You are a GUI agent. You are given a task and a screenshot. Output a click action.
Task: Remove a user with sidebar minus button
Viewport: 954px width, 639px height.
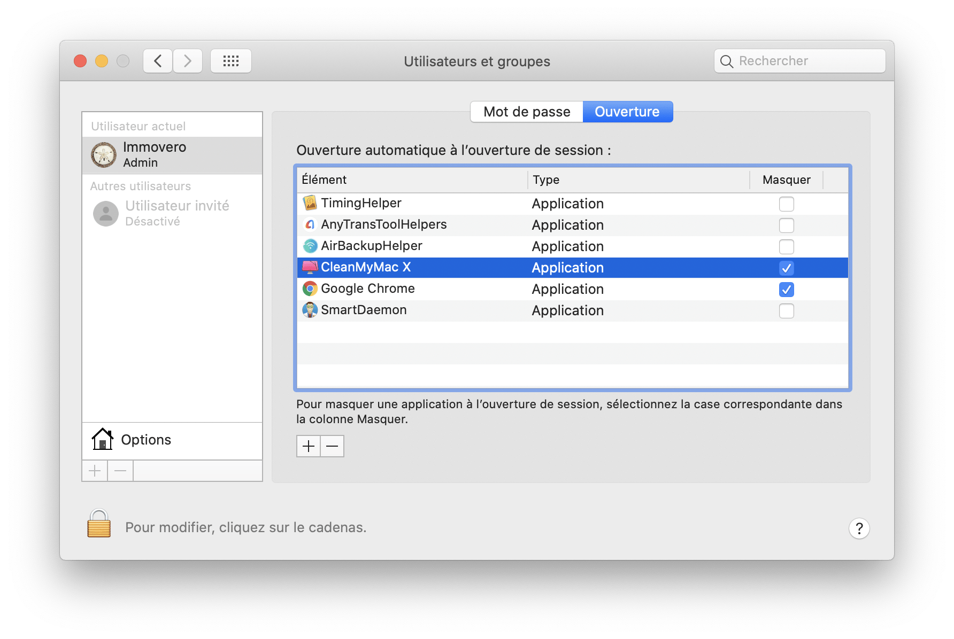coord(120,471)
